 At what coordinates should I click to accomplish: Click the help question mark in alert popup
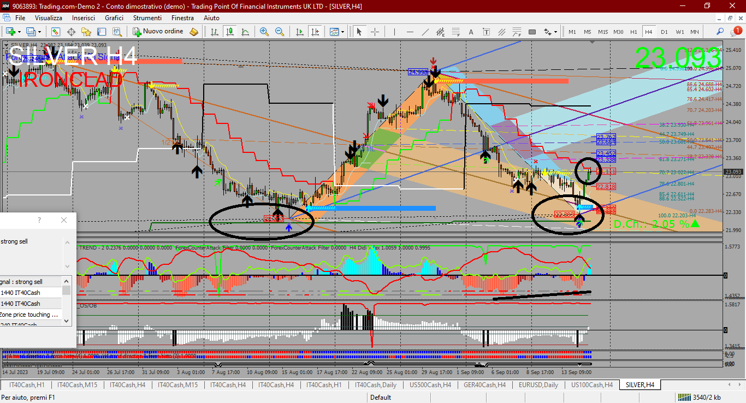tap(39, 220)
